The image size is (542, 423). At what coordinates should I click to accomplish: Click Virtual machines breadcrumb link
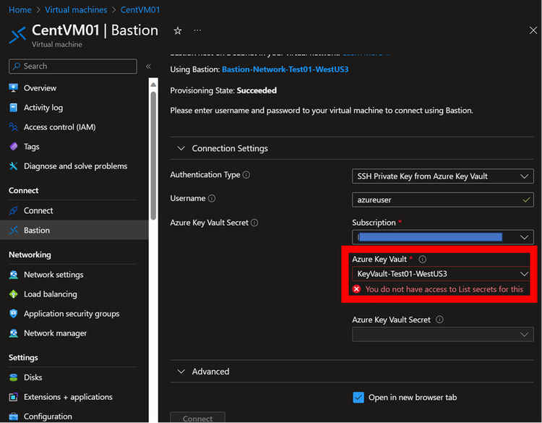(76, 10)
